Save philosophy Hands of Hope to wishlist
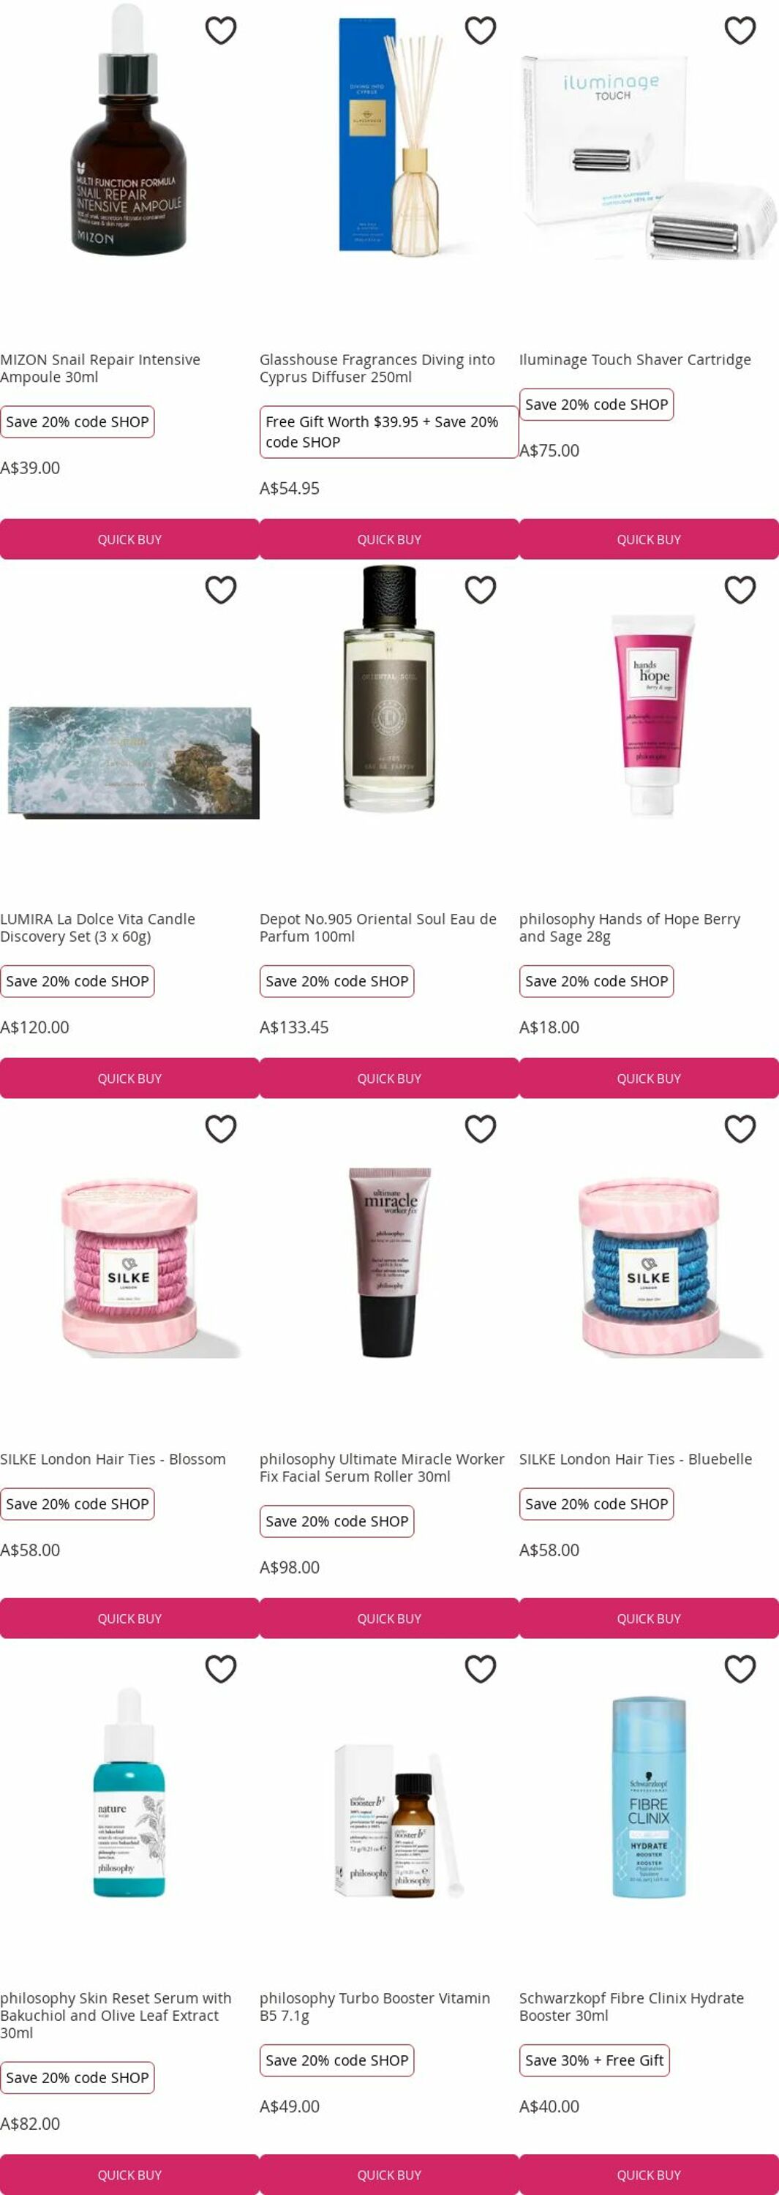 [740, 590]
